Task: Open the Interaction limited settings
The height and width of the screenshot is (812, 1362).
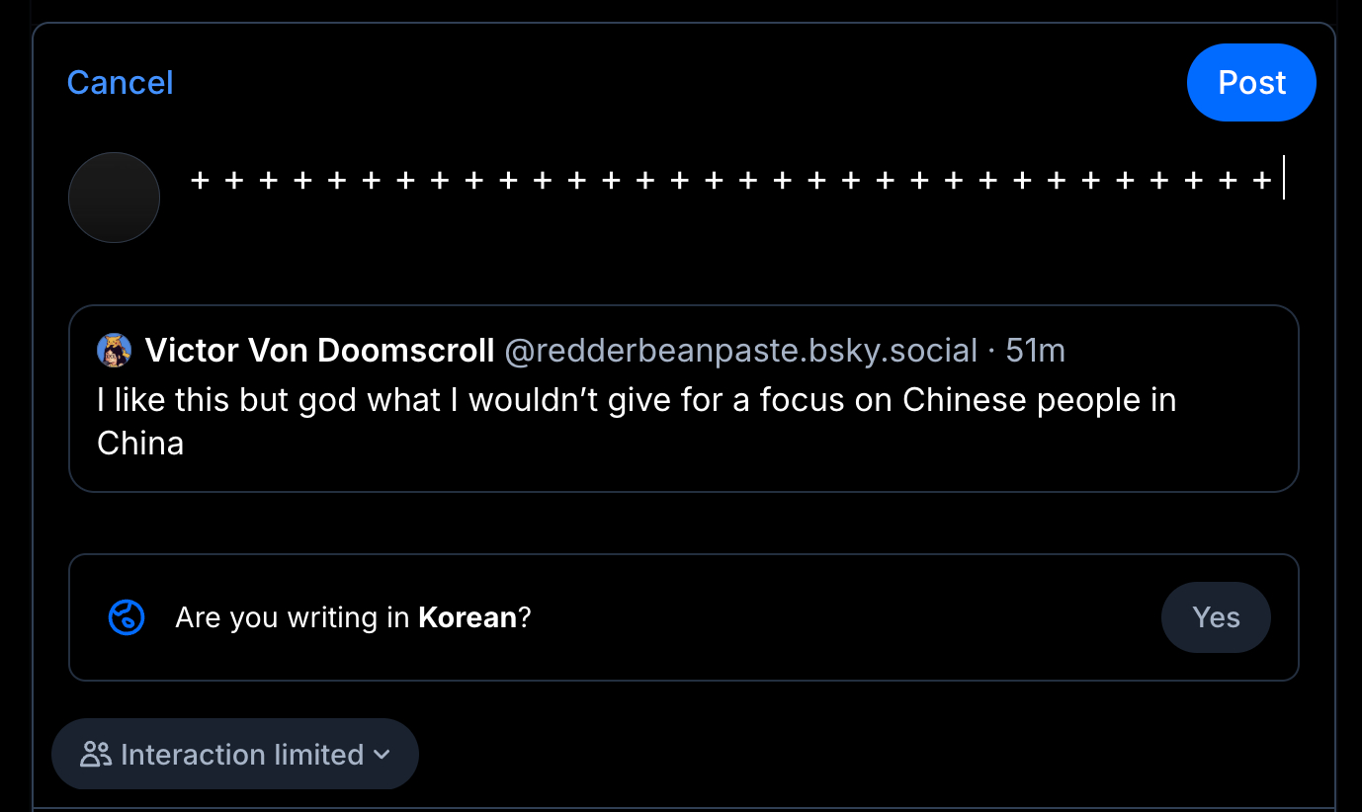Action: [235, 755]
